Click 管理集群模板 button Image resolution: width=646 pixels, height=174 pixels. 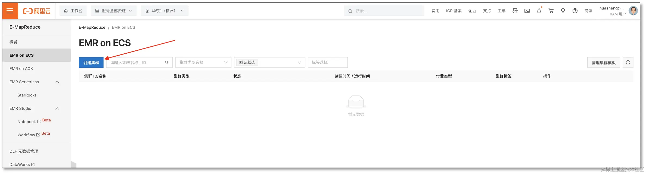pyautogui.click(x=604, y=63)
